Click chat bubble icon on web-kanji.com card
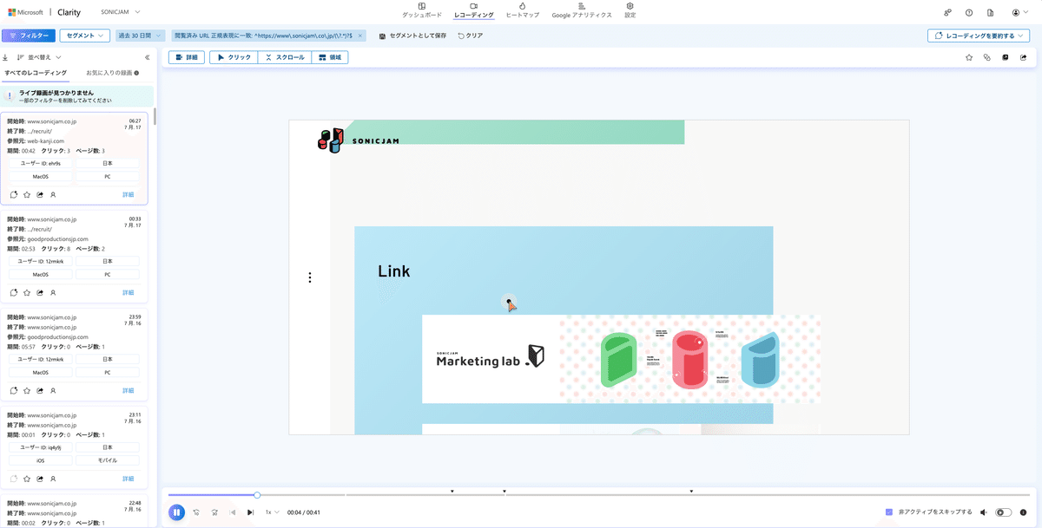Screen dimensions: 1042x528 tap(14, 195)
